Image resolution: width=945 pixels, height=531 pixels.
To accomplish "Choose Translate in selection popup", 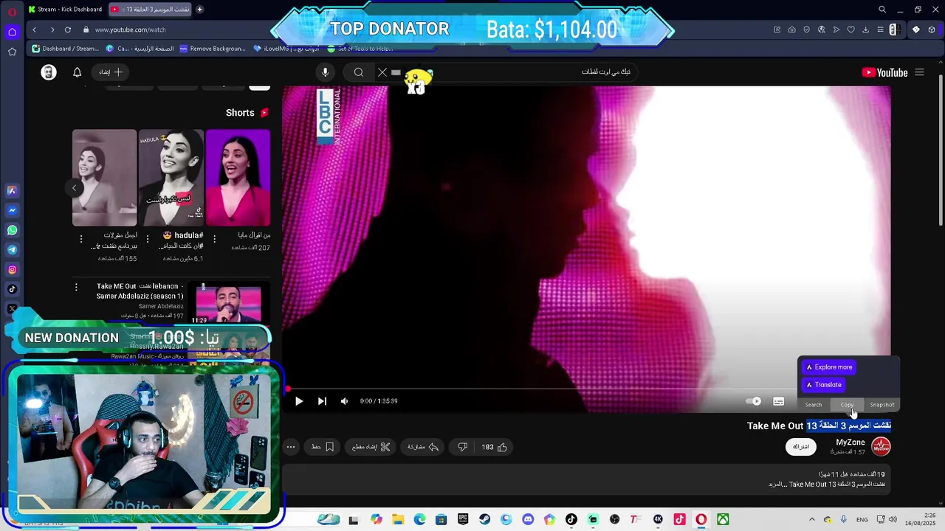I will point(824,385).
